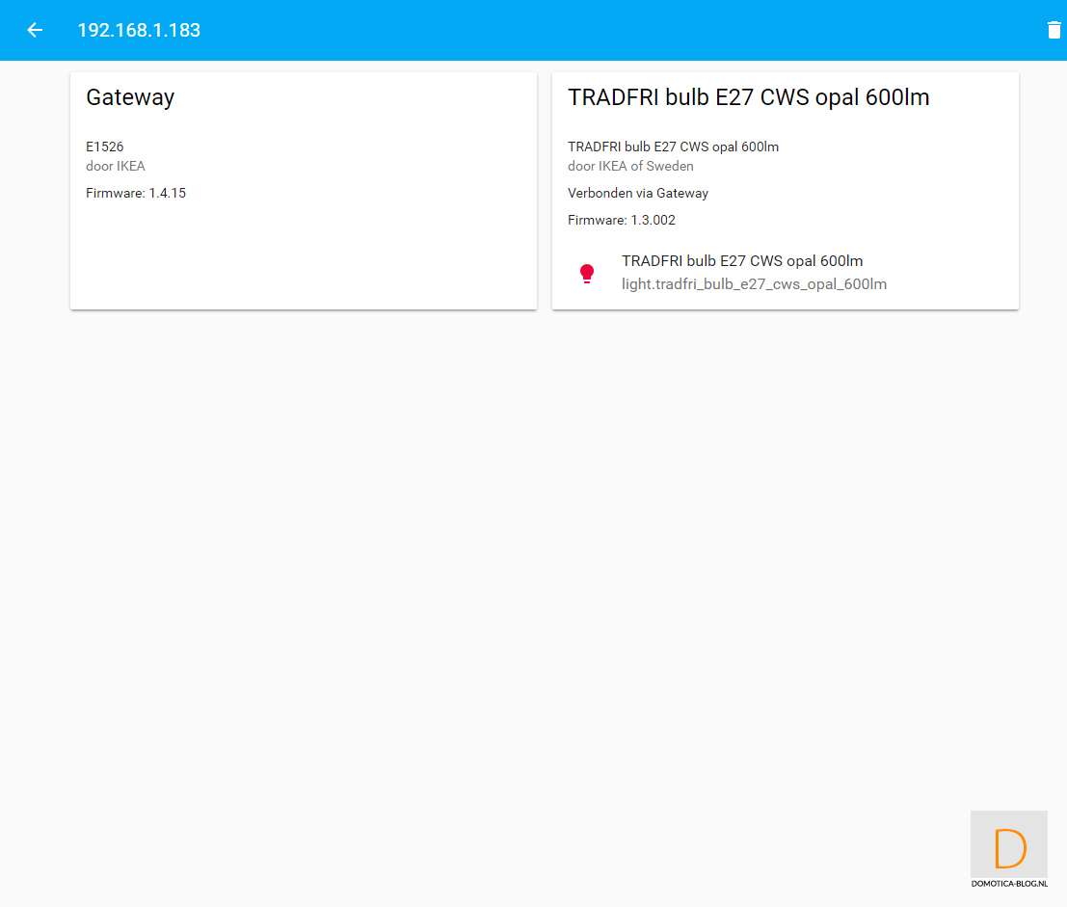Delete integration with the trash icon

[1054, 30]
